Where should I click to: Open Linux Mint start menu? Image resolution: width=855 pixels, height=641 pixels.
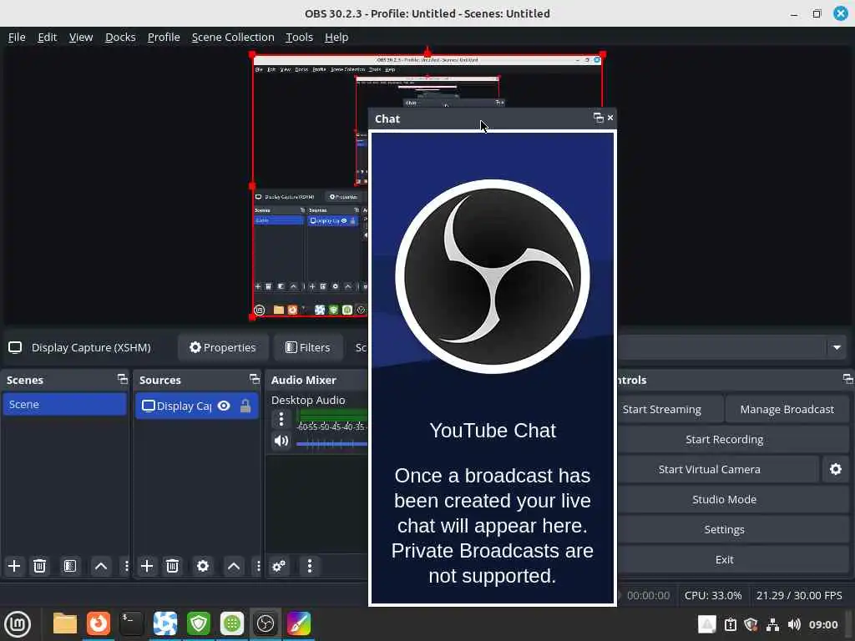point(18,624)
